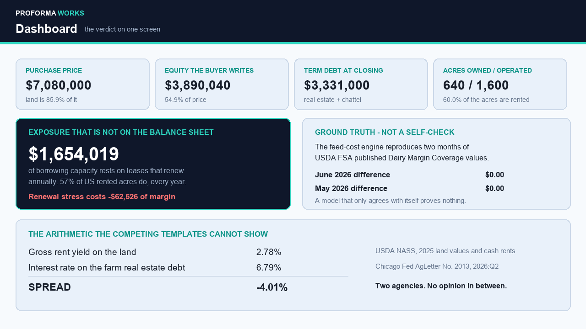Click the Renewal stress costs warning line

tap(102, 196)
